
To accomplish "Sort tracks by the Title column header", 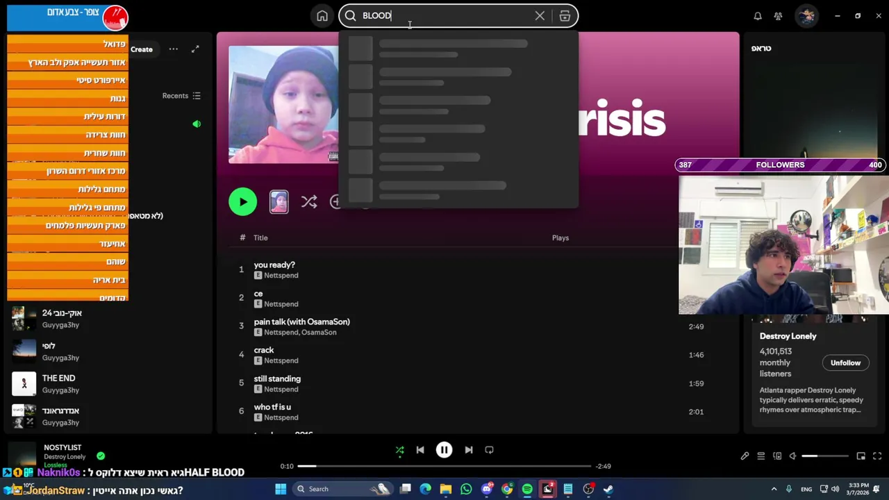I will (x=260, y=238).
